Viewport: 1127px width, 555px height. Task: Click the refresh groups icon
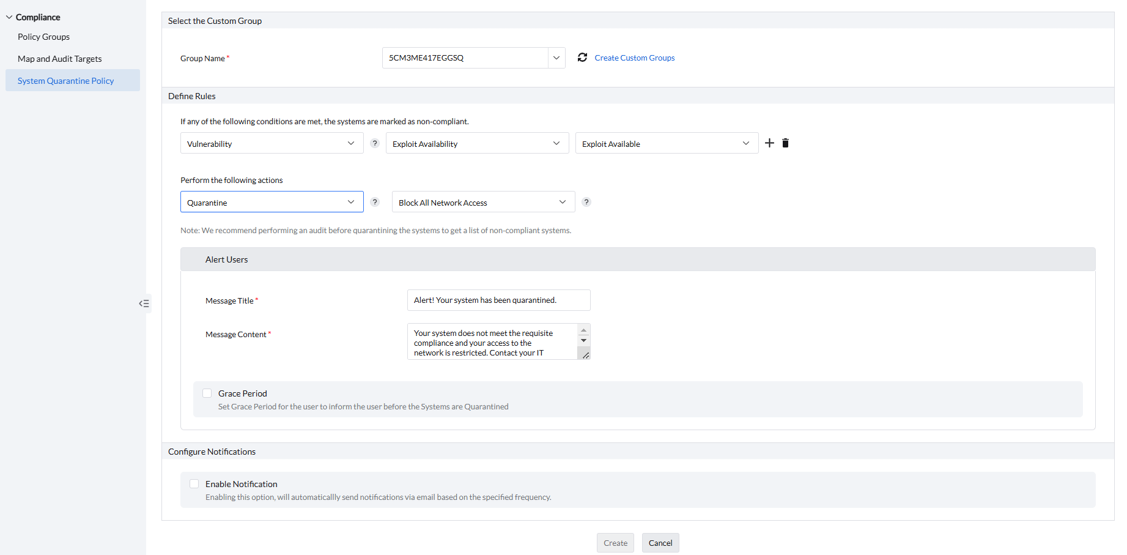[582, 58]
